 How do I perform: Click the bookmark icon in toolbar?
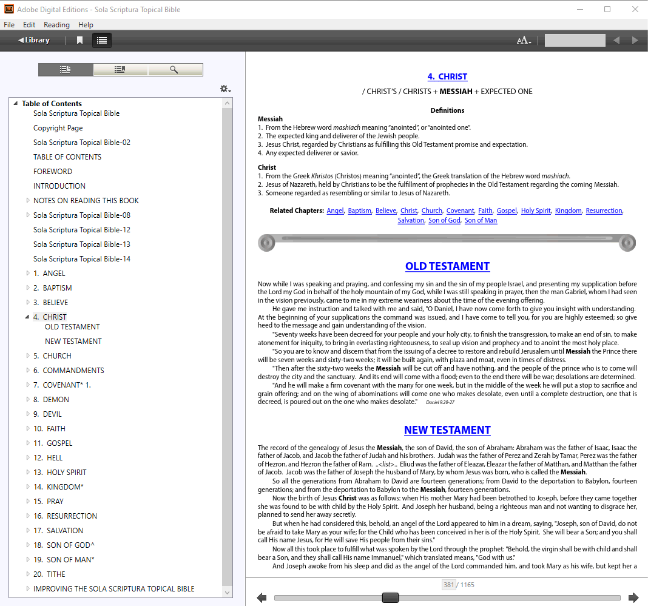[79, 40]
